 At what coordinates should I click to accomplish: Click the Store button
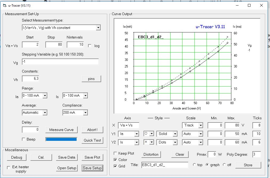[x=248, y=165]
